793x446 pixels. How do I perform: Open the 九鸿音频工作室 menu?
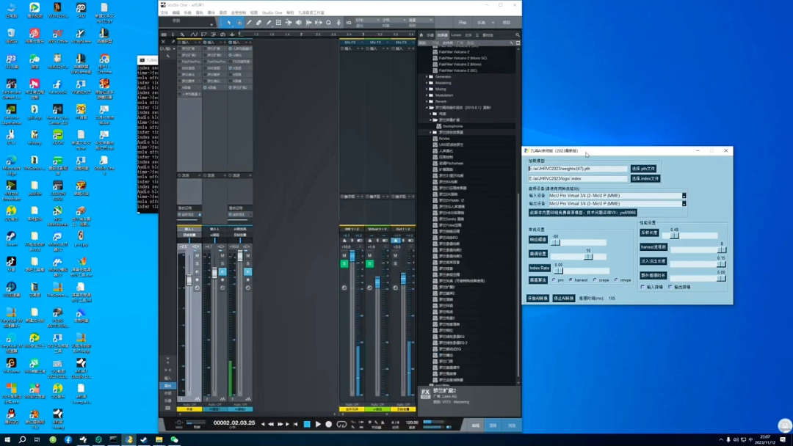pos(311,12)
